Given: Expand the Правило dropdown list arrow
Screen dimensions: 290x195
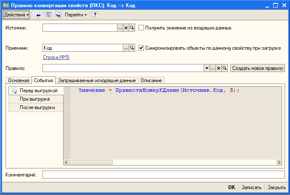Looking at the screenshot, I should click(x=207, y=68).
